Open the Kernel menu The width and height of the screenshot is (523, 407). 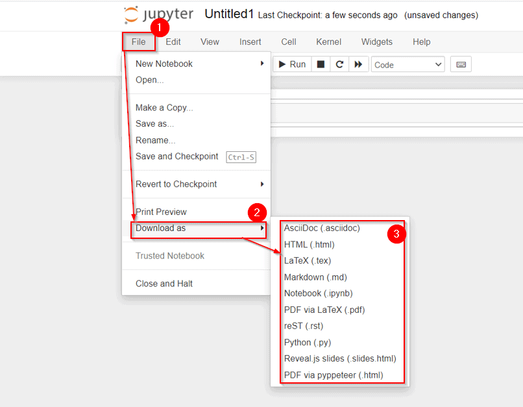328,42
